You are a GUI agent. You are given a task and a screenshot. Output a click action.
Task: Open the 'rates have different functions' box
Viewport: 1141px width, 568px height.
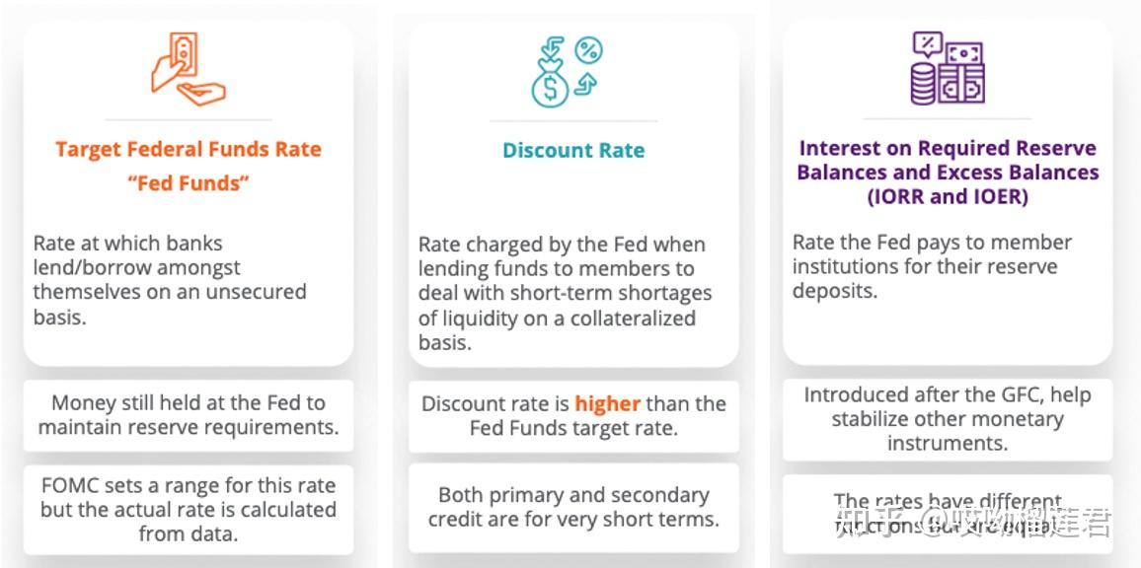[948, 514]
